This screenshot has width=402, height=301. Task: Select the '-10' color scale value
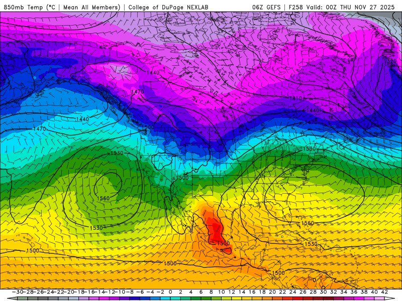point(120,292)
